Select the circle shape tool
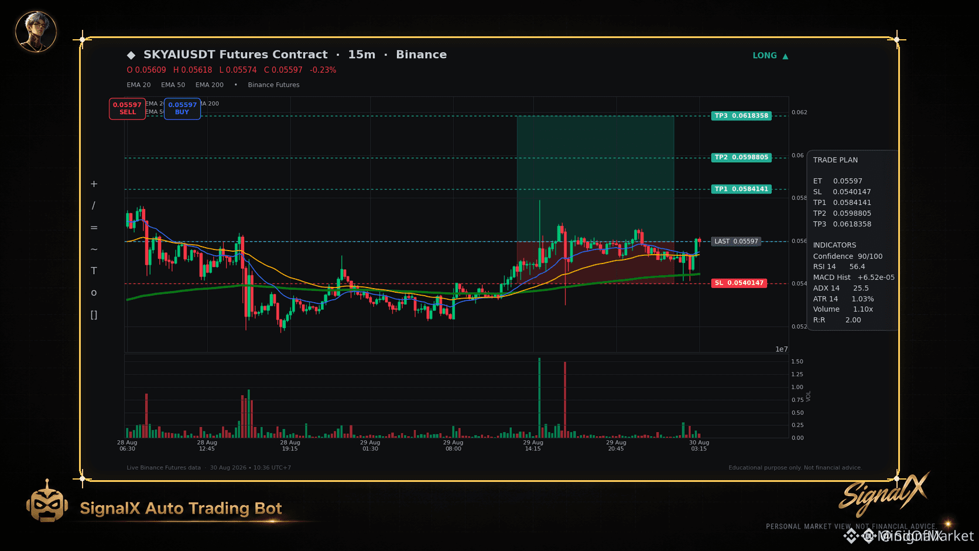 pos(94,293)
